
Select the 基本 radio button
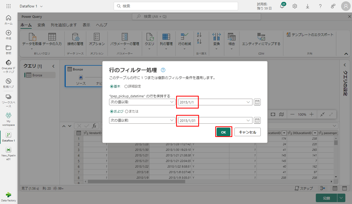[x=112, y=86]
